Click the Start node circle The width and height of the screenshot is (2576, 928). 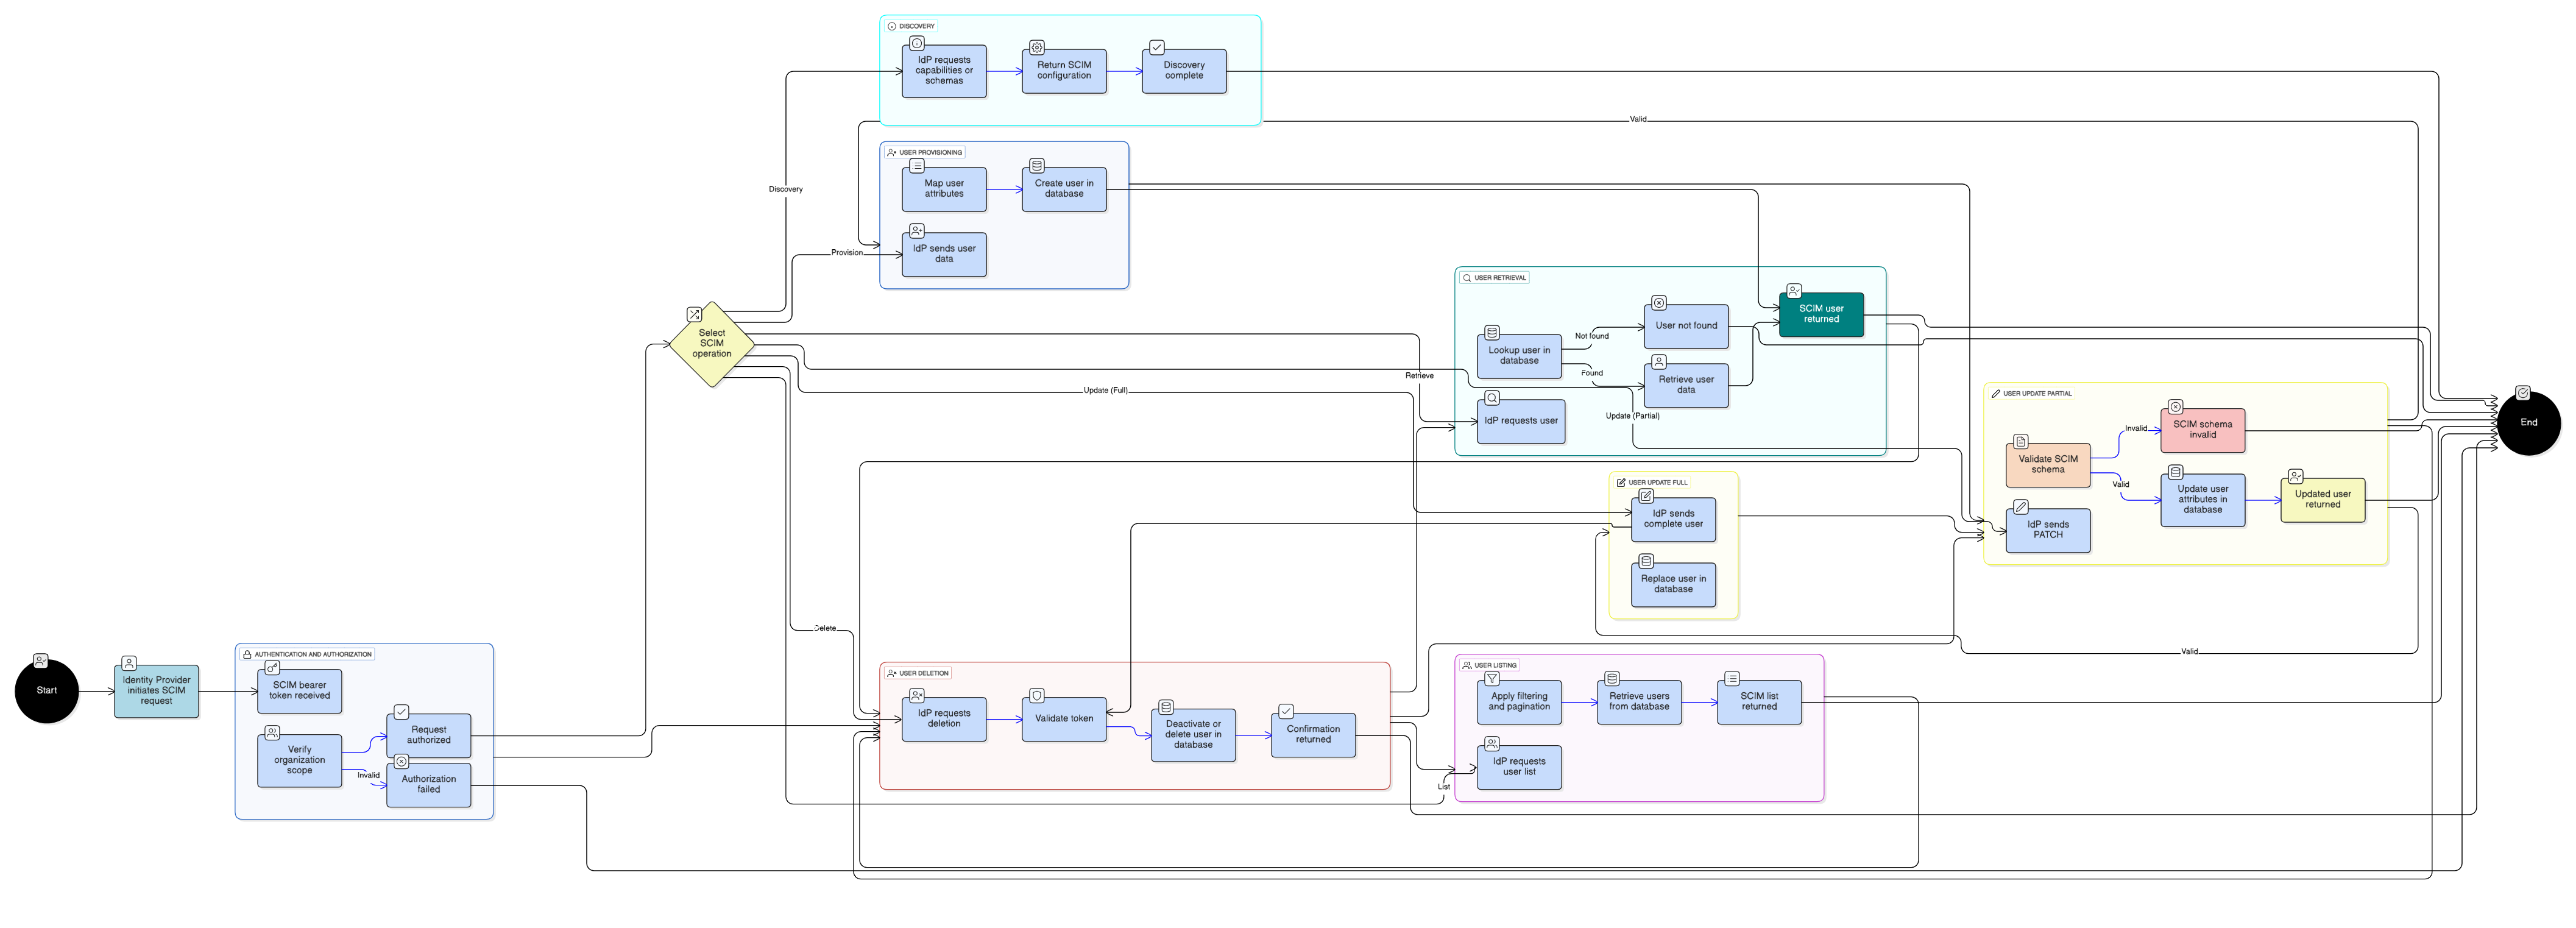47,690
